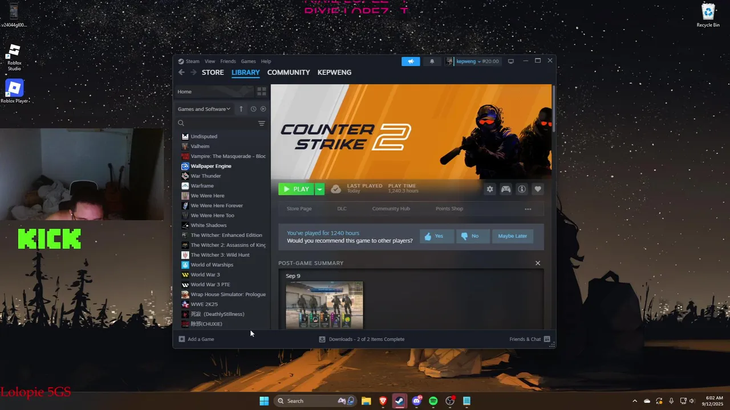This screenshot has width=730, height=410.
Task: Open the Steam notifications bell
Action: pos(432,61)
